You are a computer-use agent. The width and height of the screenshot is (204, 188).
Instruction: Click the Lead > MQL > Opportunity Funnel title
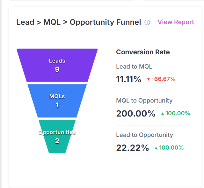(79, 22)
